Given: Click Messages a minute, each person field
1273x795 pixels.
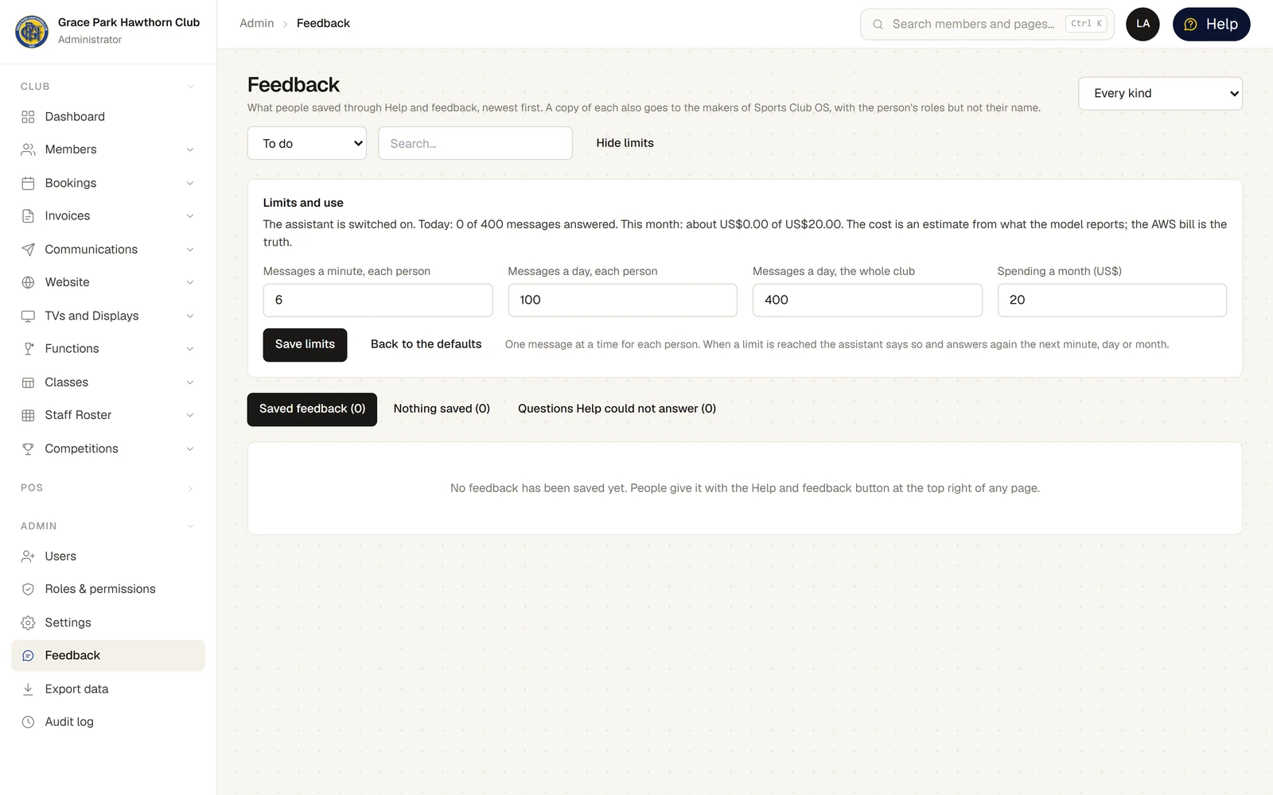Looking at the screenshot, I should click(378, 301).
